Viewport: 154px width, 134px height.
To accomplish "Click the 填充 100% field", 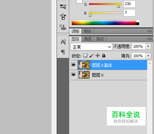I will [x=139, y=56].
